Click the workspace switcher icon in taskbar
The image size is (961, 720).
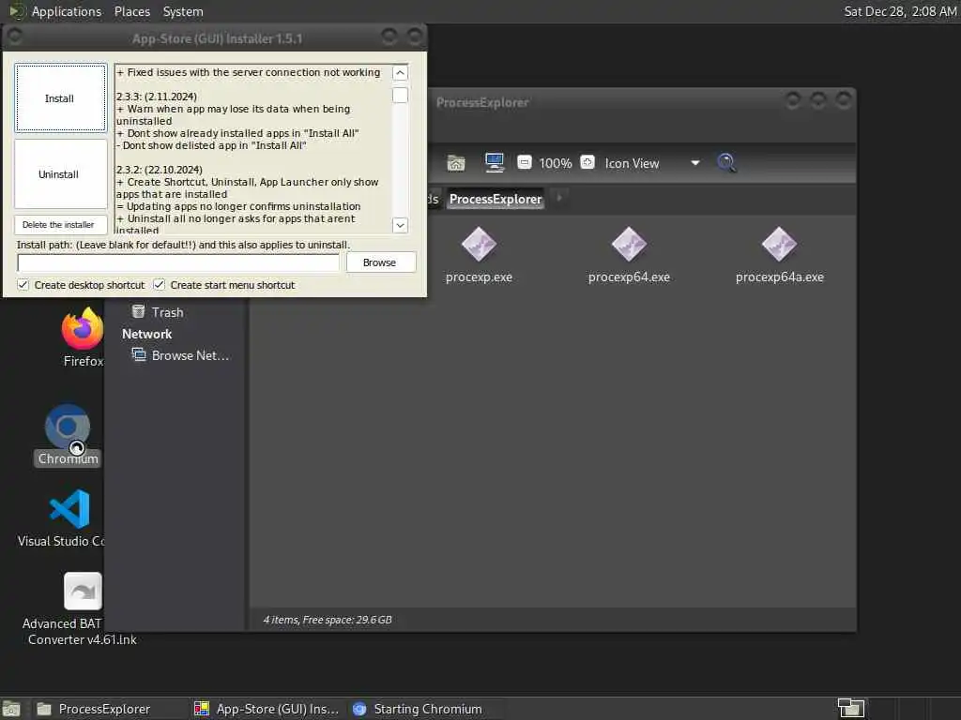click(851, 709)
